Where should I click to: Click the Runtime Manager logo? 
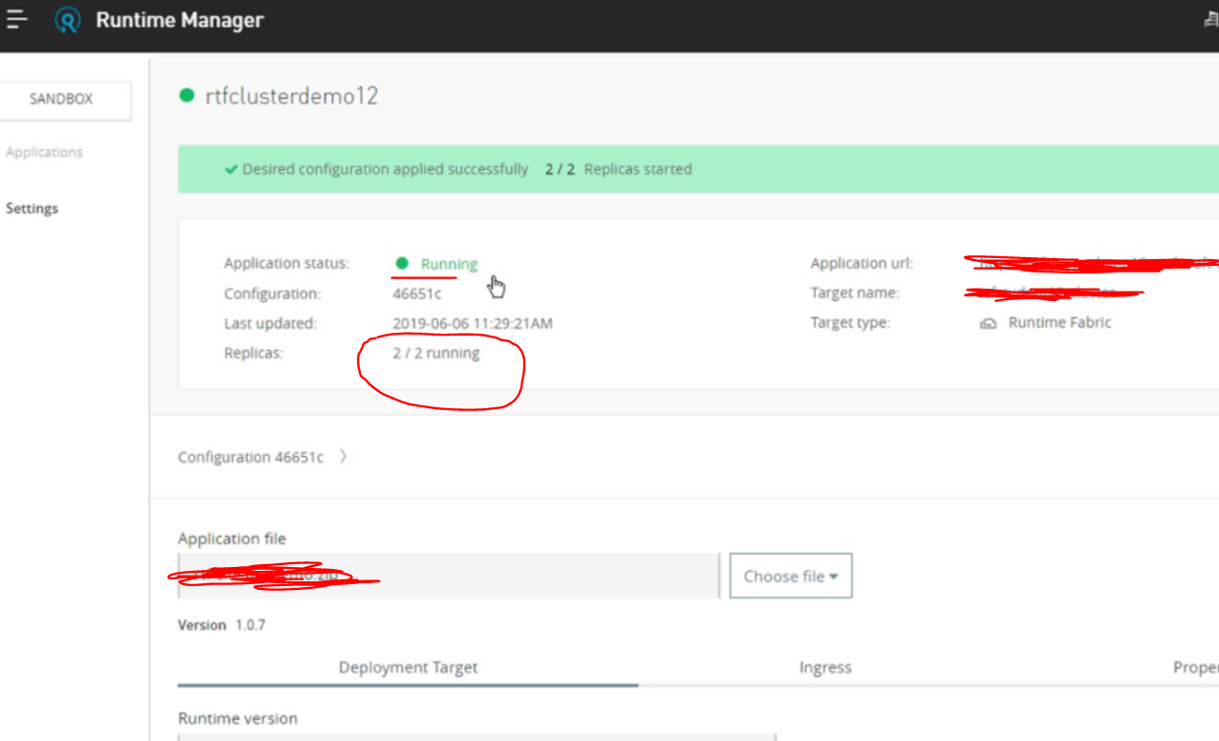tap(67, 19)
